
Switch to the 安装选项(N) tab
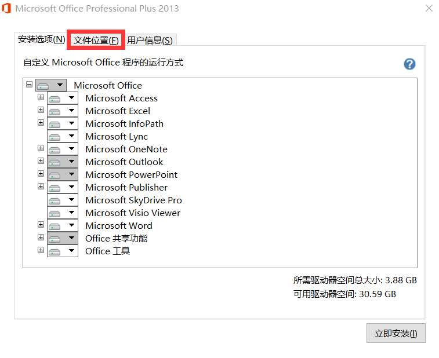coord(41,39)
